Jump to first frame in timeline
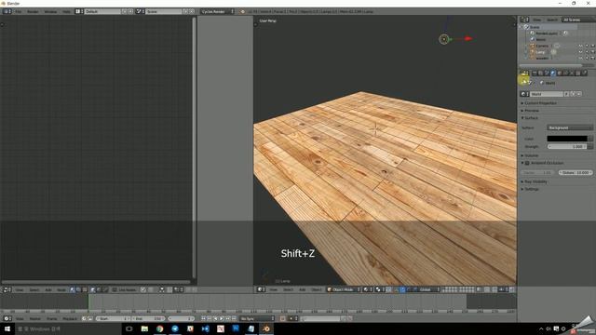 tap(203, 318)
